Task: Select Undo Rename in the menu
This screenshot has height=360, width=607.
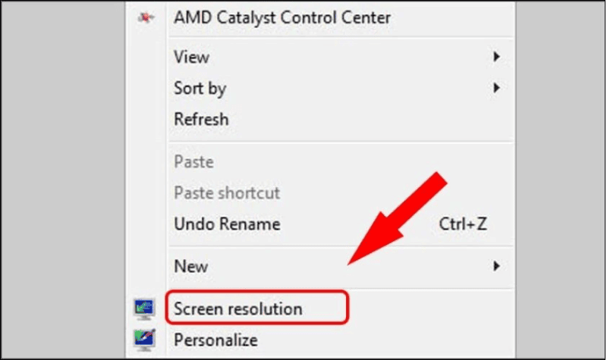Action: pyautogui.click(x=227, y=224)
